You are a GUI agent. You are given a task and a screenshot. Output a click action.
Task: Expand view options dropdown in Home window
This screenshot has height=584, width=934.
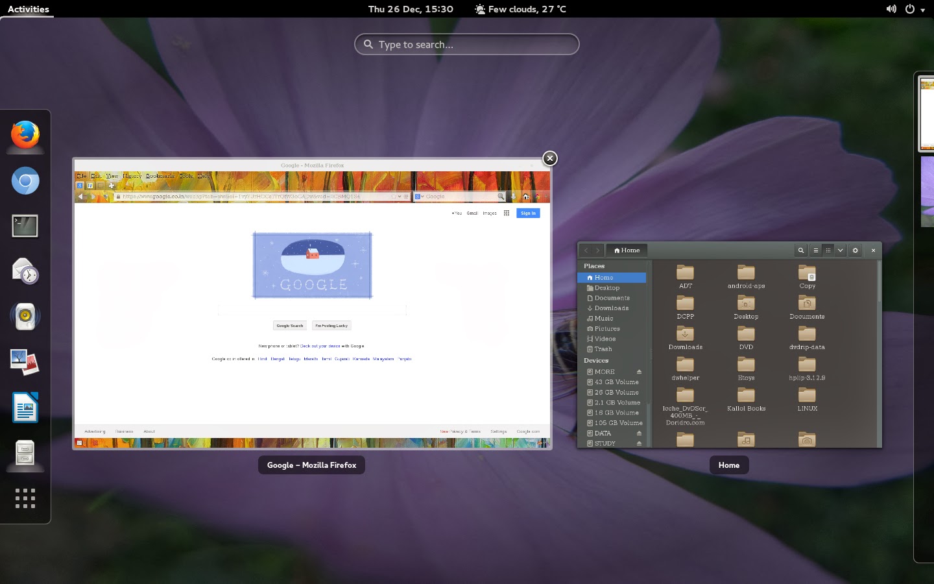[841, 250]
